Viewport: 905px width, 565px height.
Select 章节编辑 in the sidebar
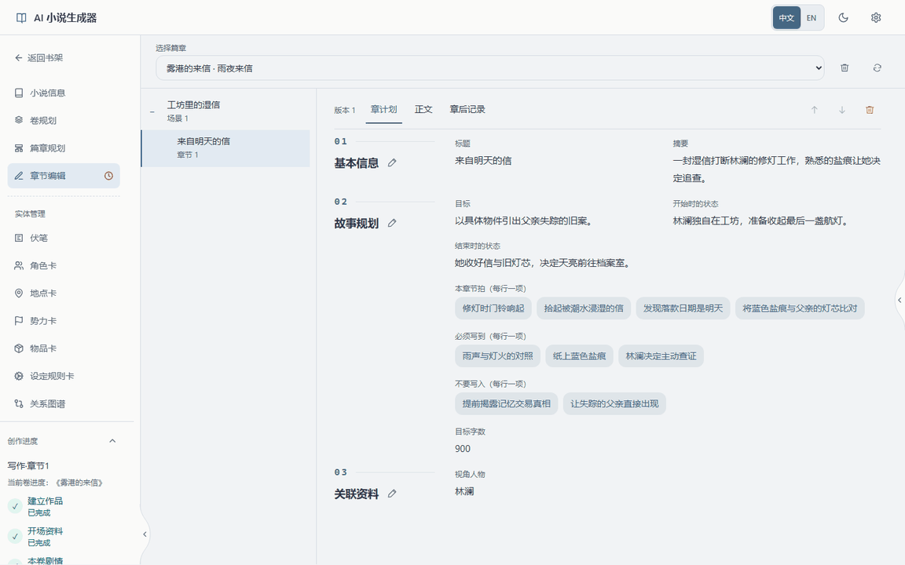click(64, 176)
